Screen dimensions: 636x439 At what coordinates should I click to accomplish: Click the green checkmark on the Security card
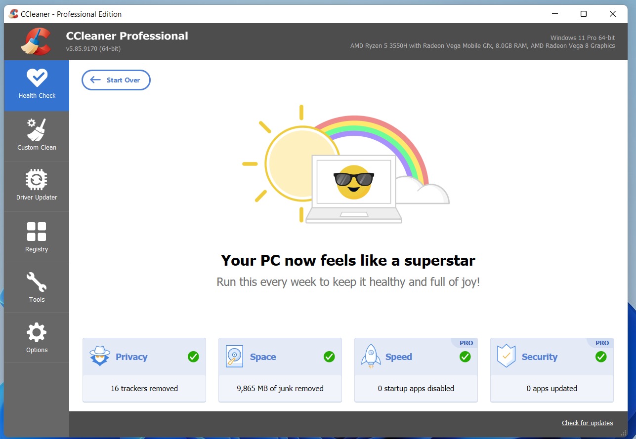[601, 357]
